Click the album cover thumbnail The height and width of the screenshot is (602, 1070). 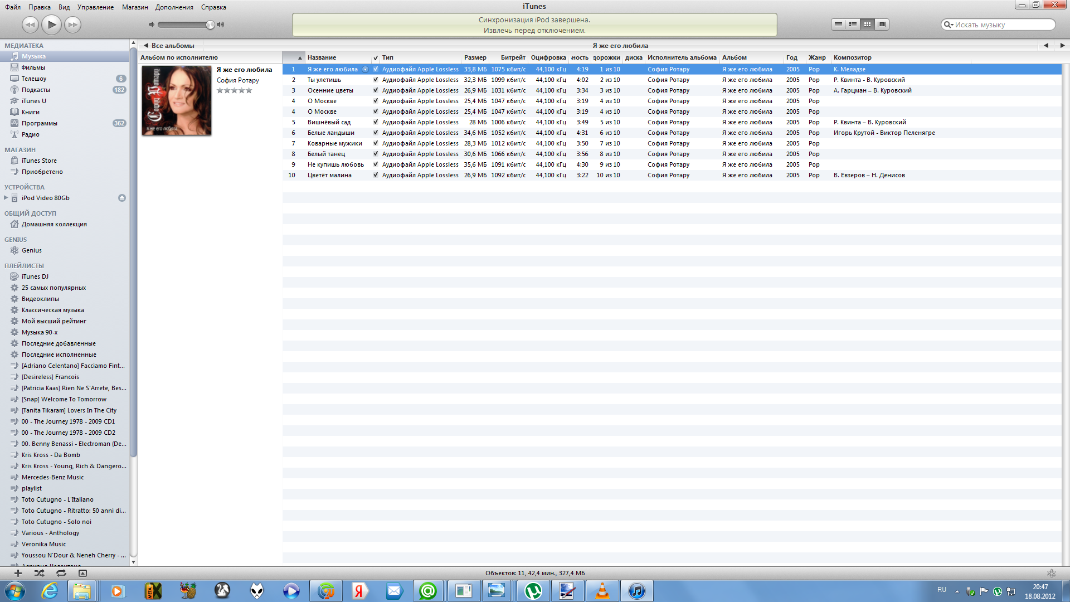pos(176,100)
